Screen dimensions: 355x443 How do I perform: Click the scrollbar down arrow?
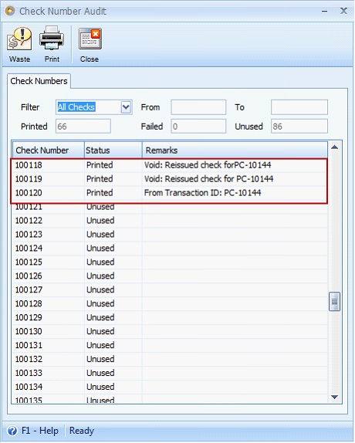coord(335,397)
